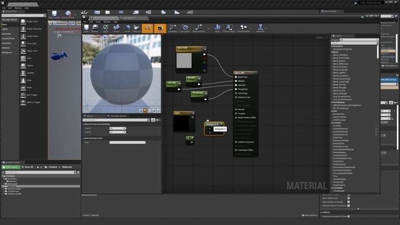
Task: Click the Palette list vertical scrollbar
Action: click(x=377, y=52)
